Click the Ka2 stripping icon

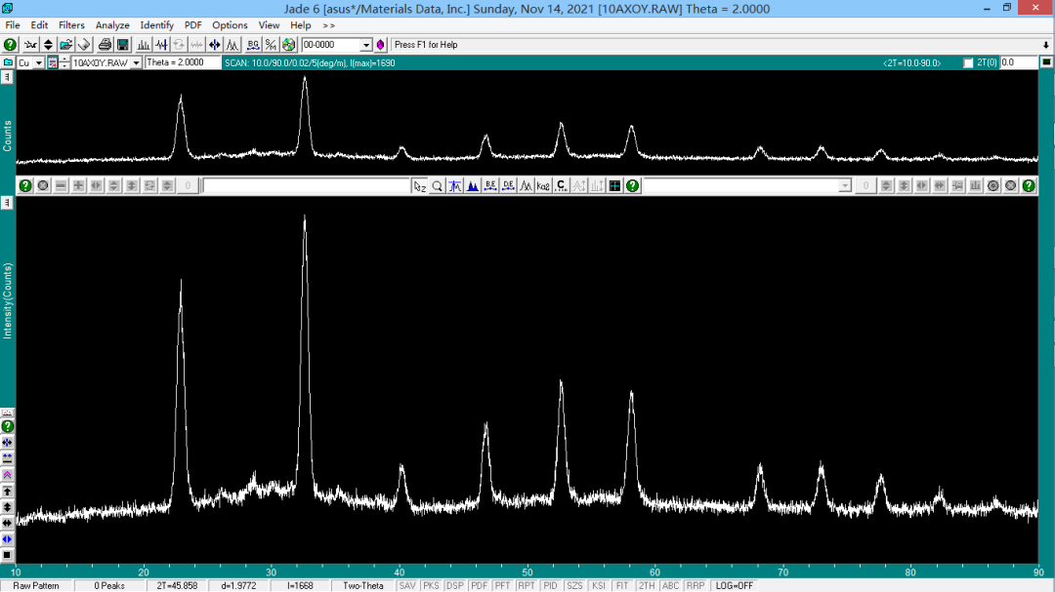(543, 185)
